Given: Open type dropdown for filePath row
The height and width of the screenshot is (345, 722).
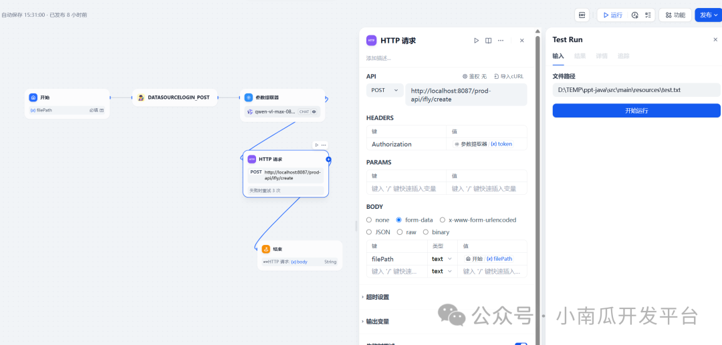Looking at the screenshot, I should click(x=442, y=259).
